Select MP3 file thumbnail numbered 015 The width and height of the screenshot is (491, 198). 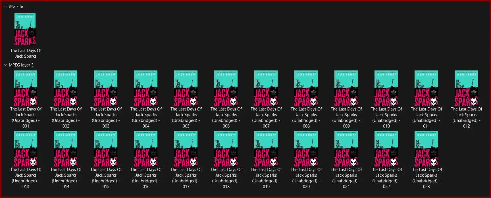tap(106, 149)
